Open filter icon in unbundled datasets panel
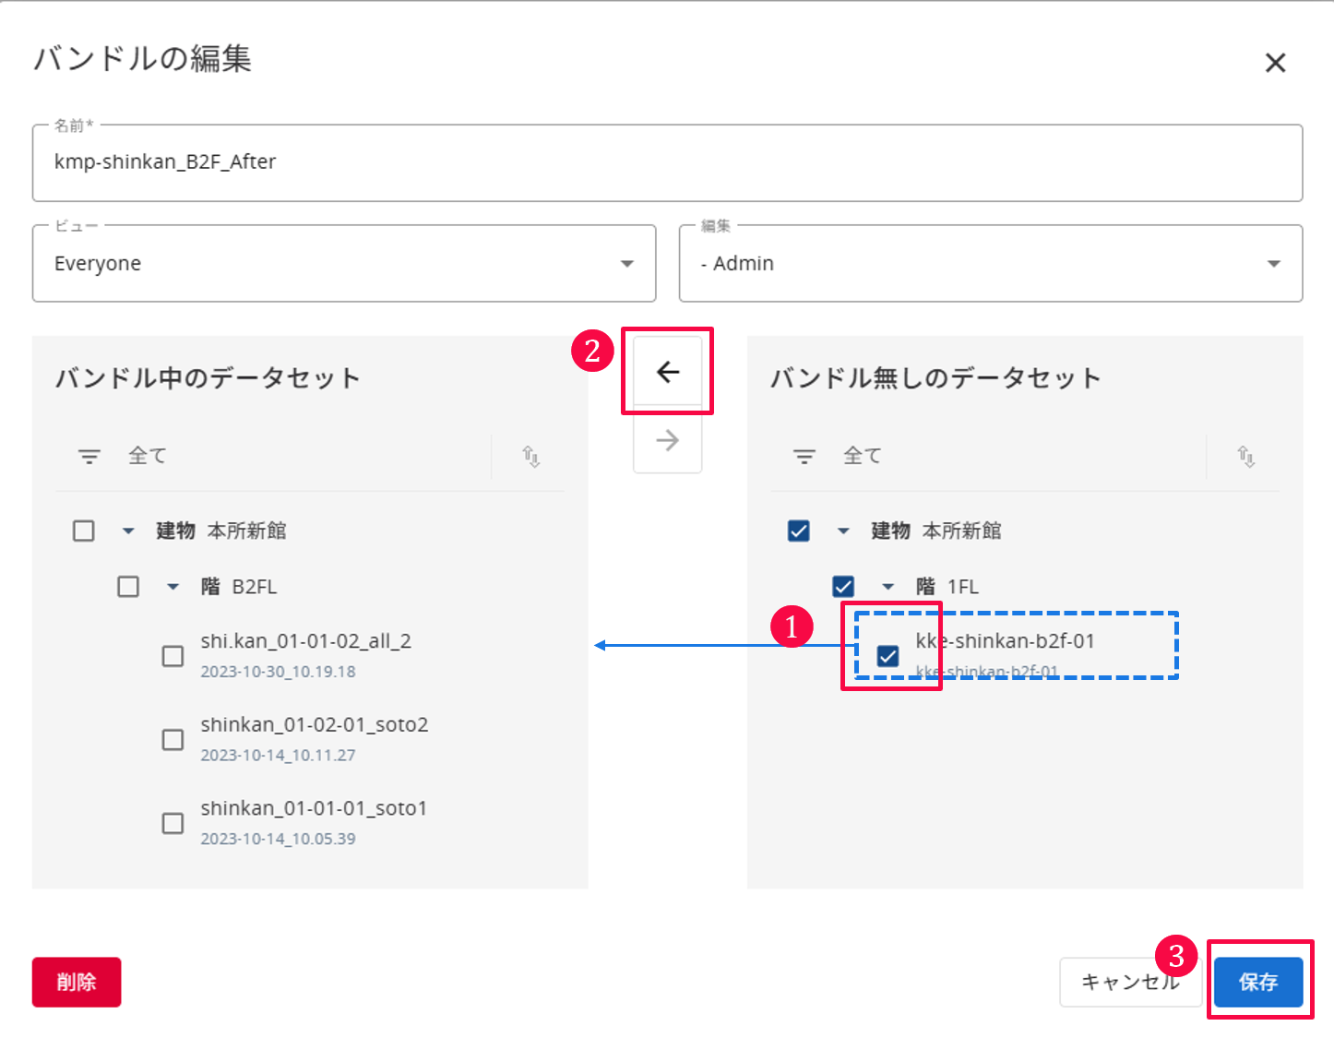This screenshot has width=1334, height=1038. (x=804, y=456)
